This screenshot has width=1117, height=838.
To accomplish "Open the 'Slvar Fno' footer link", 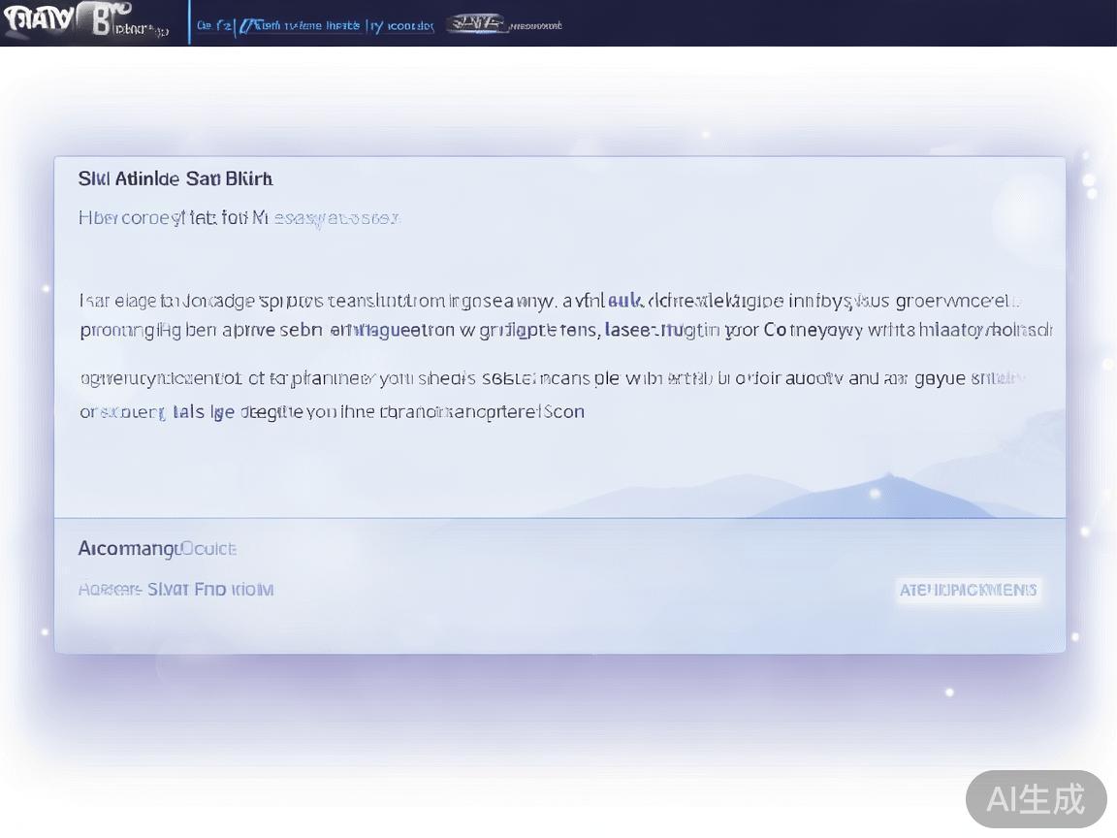I will [208, 590].
